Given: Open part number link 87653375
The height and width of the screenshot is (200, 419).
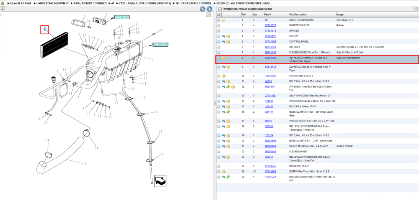Looking at the screenshot, I should tap(270, 25).
